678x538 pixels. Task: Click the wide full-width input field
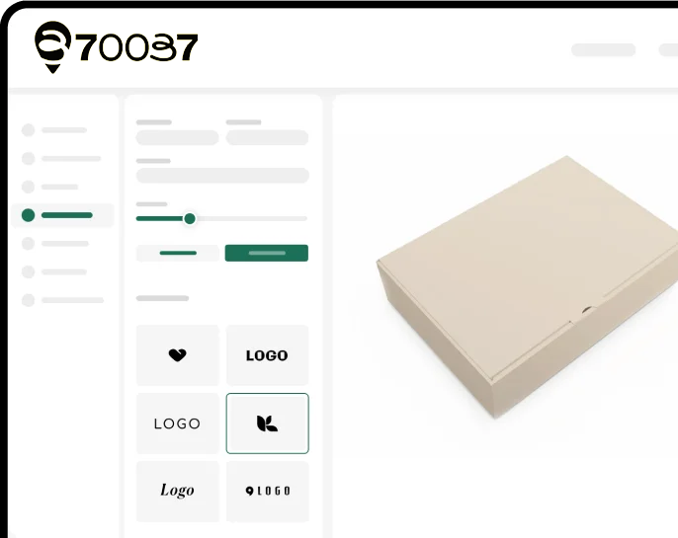point(222,176)
